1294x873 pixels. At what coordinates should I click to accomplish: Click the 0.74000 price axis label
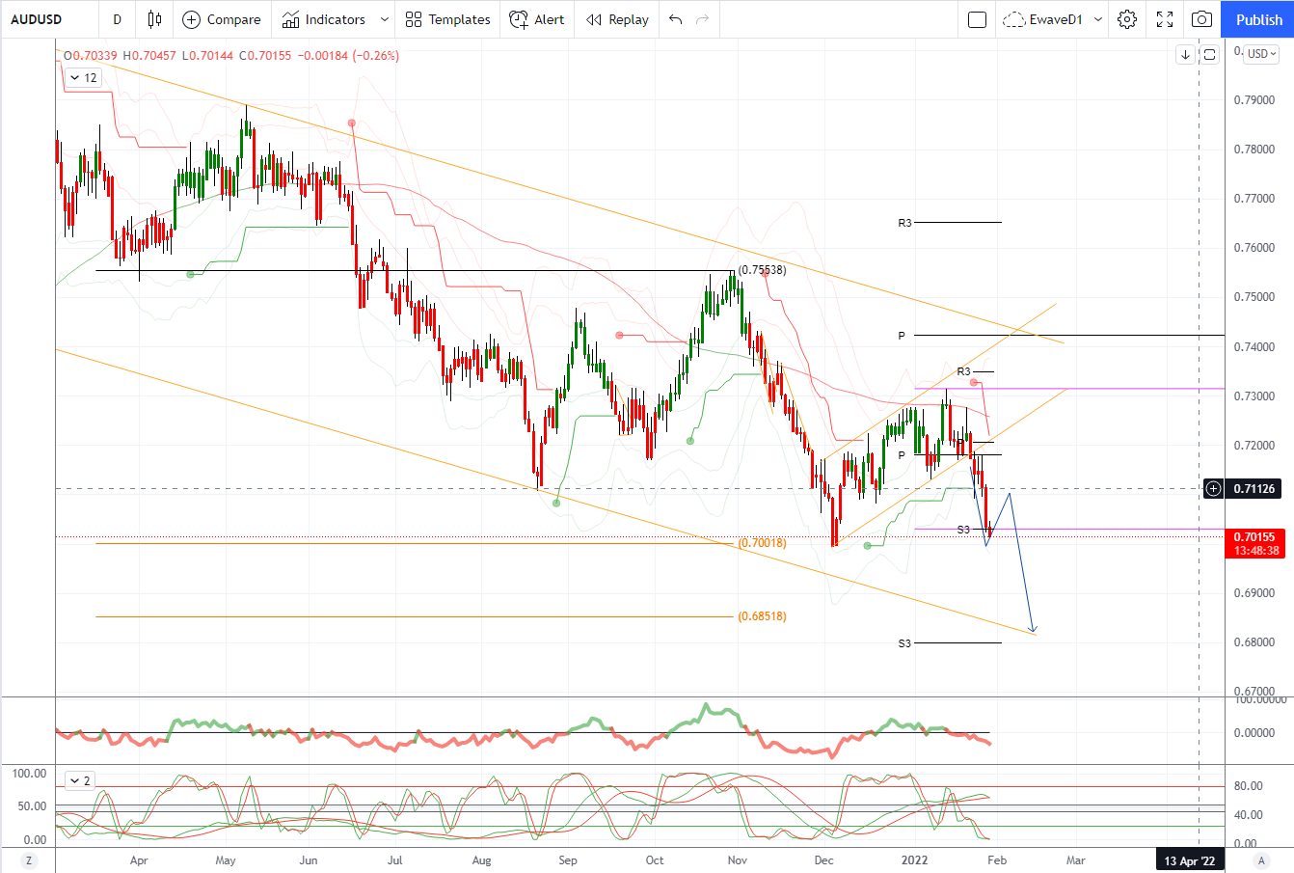pos(1254,347)
